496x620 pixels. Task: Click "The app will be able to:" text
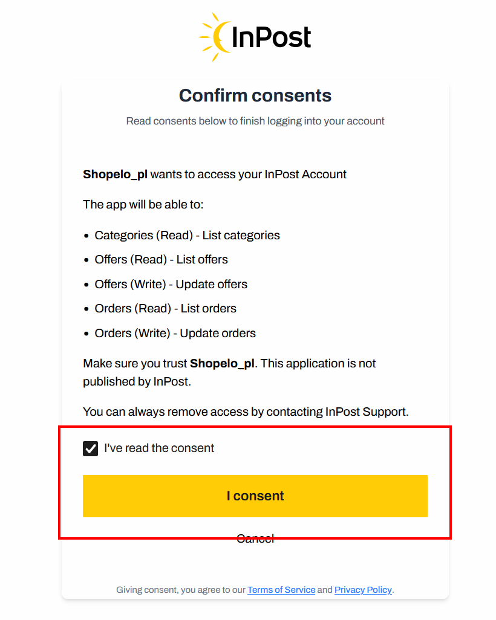[143, 204]
